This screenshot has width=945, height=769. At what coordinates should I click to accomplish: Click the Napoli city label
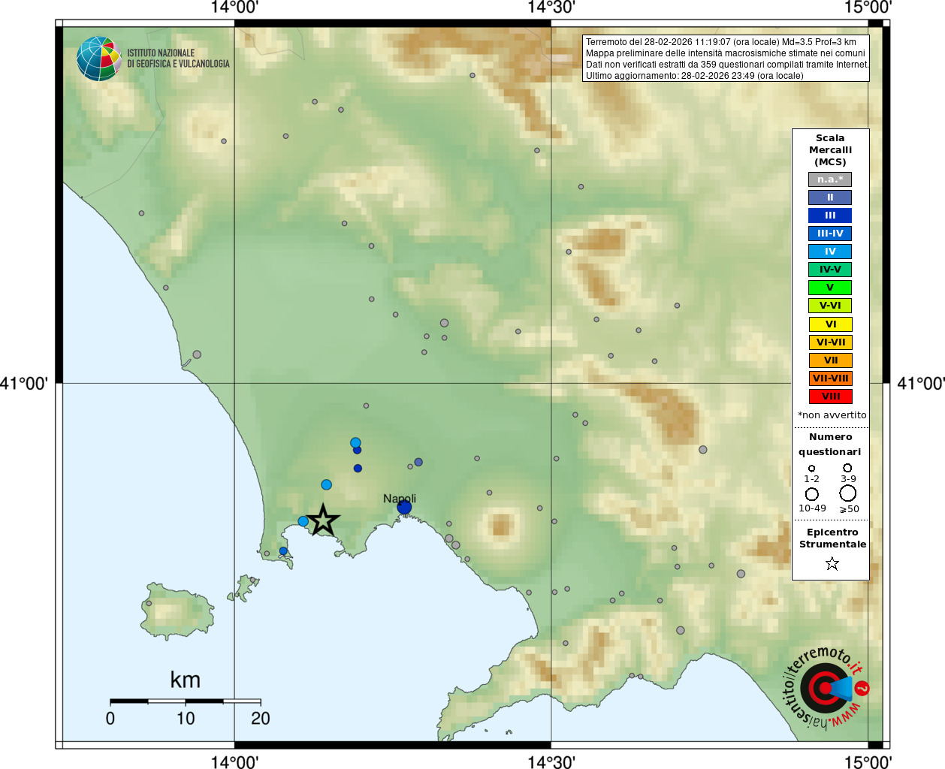(399, 498)
